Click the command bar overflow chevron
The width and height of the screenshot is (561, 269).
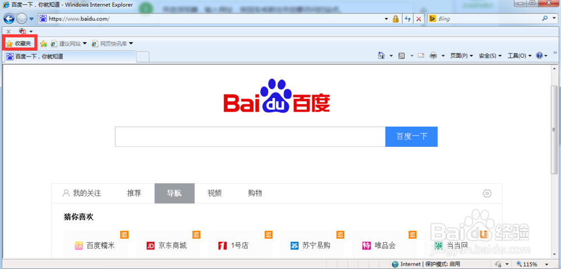tap(555, 53)
